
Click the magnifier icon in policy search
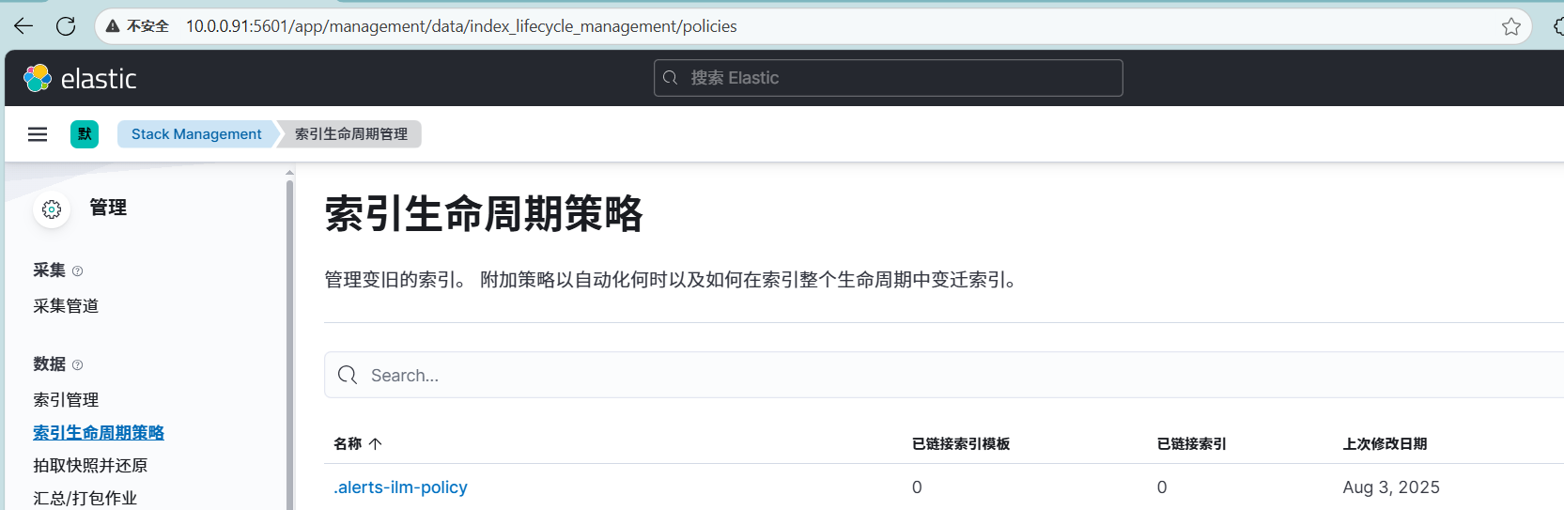tap(348, 375)
